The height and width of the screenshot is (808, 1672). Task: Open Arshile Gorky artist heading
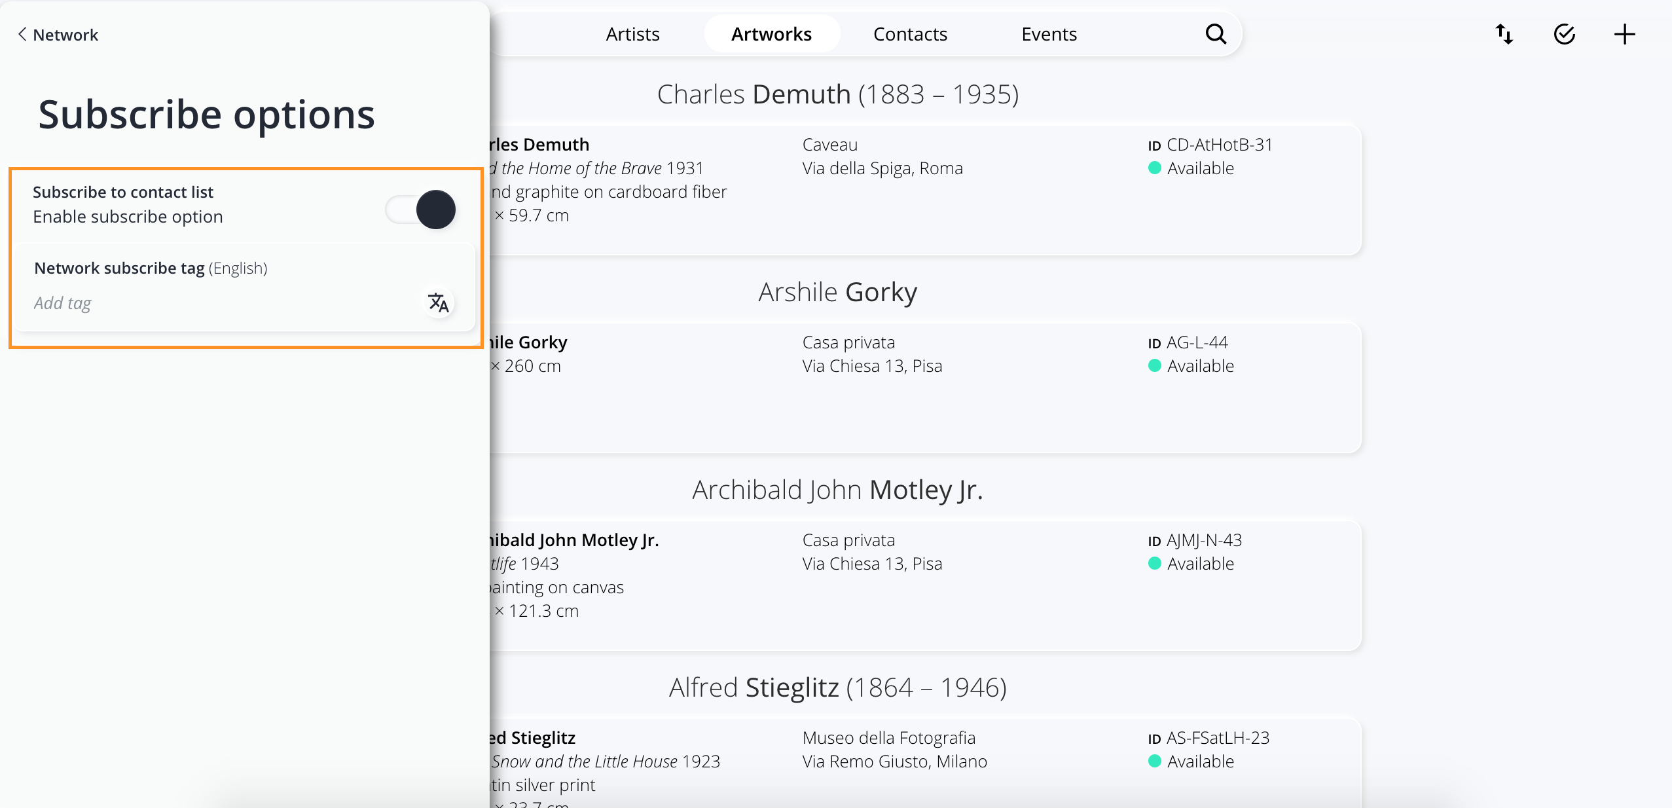pos(838,292)
